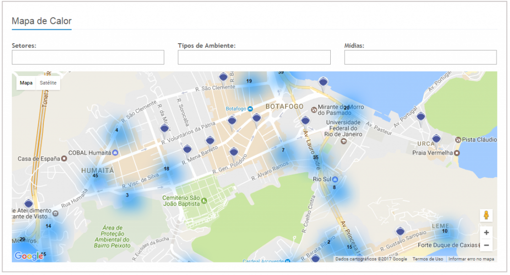510x275 pixels.
Task: Click heat cluster labeled 10 near LEME
Action: pyautogui.click(x=445, y=231)
